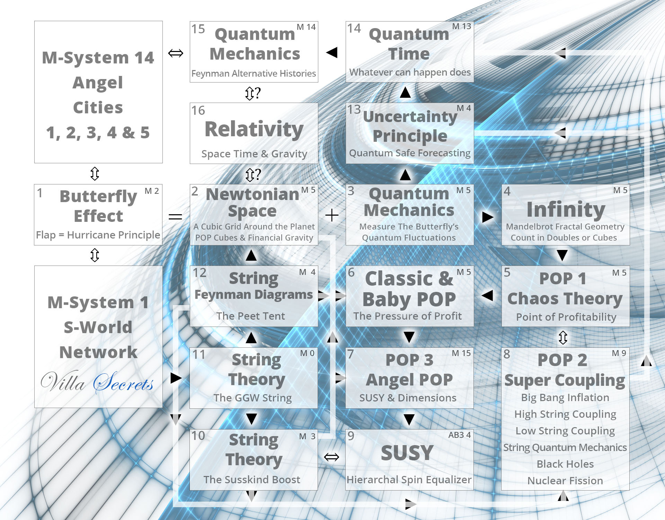Scroll the diagram node network area
Image resolution: width=665 pixels, height=520 pixels.
click(x=332, y=260)
